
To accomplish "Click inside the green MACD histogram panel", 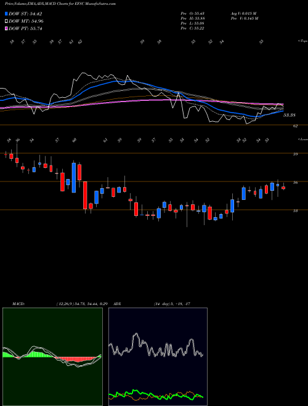I will 52,357.
